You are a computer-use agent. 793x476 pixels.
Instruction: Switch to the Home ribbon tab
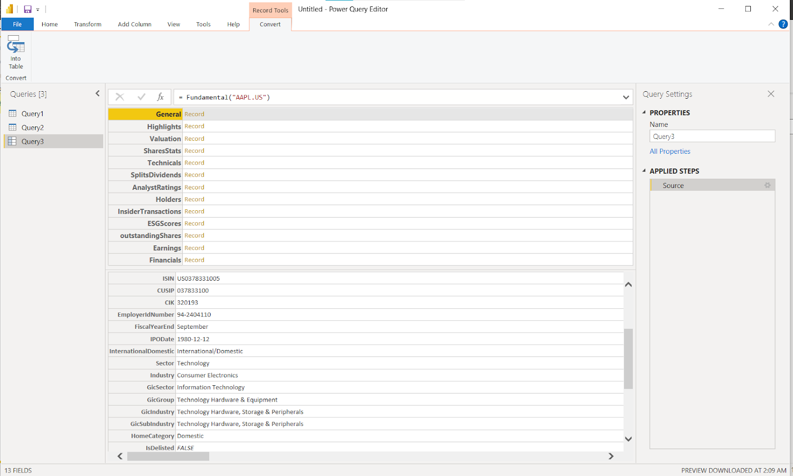click(x=50, y=24)
